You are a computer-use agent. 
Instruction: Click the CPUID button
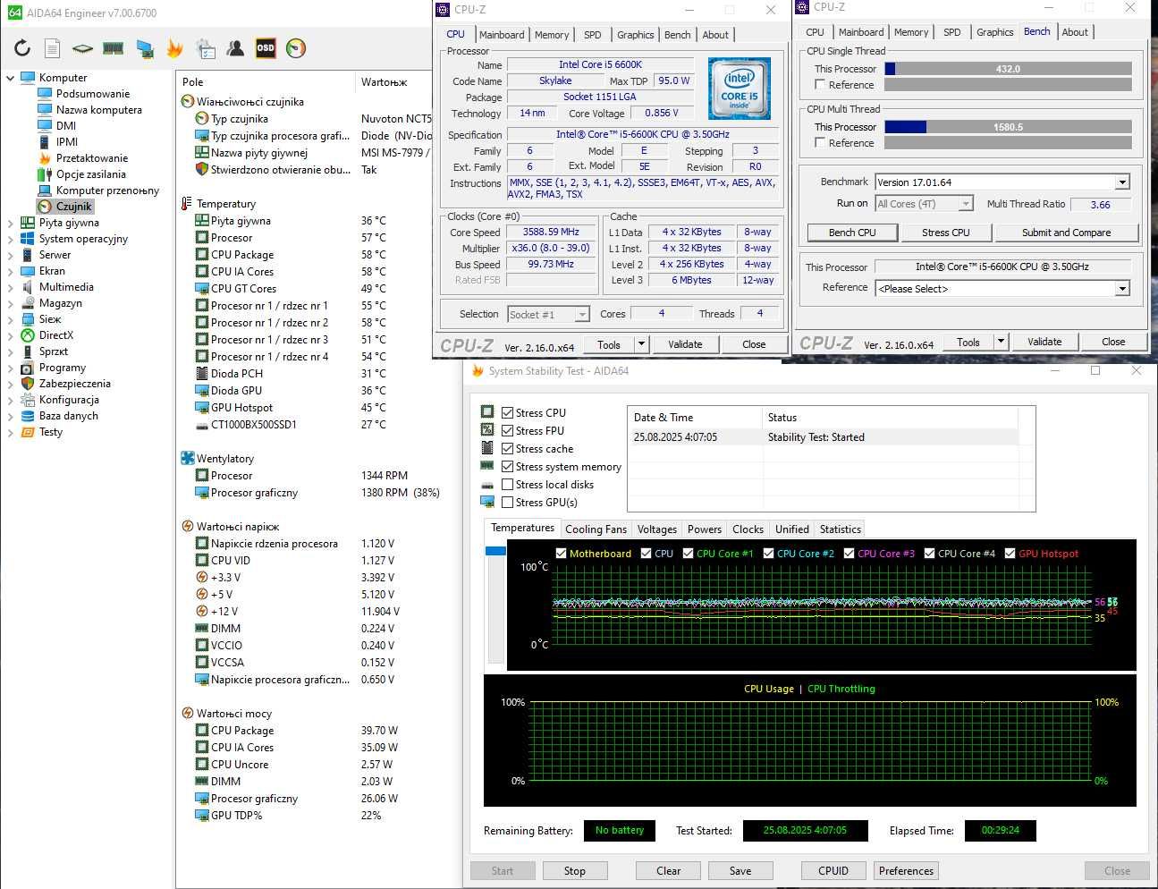(x=833, y=871)
